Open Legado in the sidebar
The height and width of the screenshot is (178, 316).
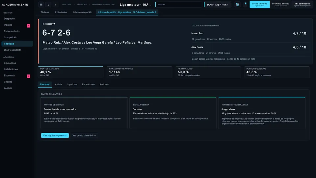point(17,88)
